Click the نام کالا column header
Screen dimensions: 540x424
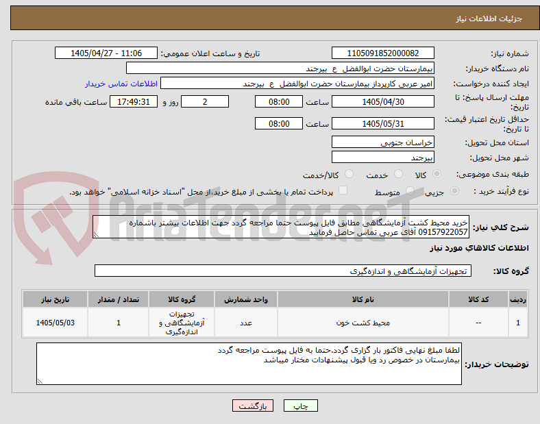pos(363,299)
